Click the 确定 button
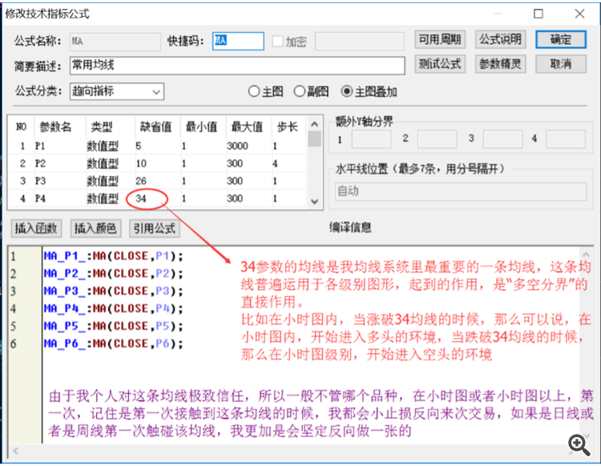The width and height of the screenshot is (601, 466). point(560,39)
